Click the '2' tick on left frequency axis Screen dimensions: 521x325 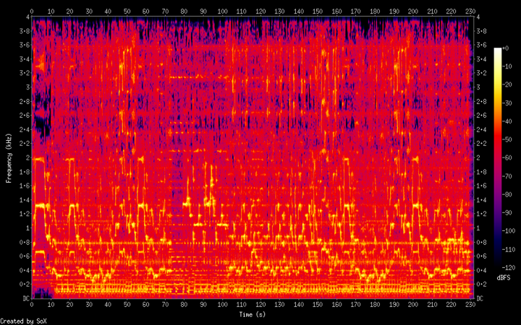click(27, 157)
